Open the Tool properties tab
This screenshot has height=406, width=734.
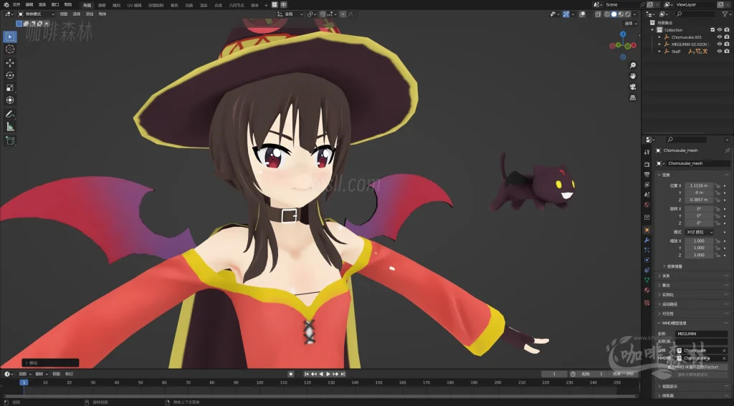coord(647,152)
